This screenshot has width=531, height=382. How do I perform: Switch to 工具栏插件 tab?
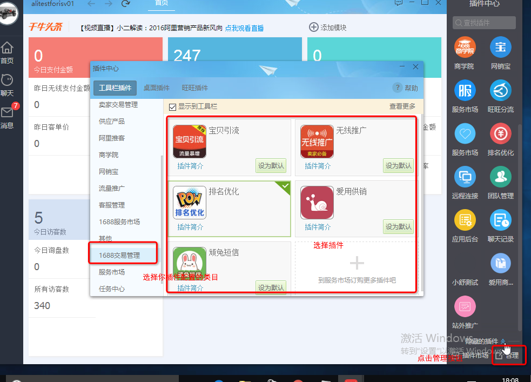[115, 88]
